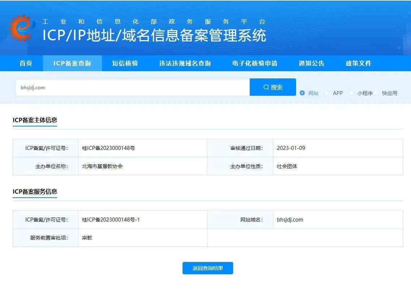This screenshot has width=411, height=305.
Task: Click the ICP备案服务信息 heading
Action: 35,192
